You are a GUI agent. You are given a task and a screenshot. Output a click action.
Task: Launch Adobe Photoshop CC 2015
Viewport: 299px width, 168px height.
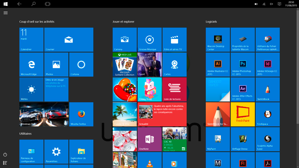243,65
